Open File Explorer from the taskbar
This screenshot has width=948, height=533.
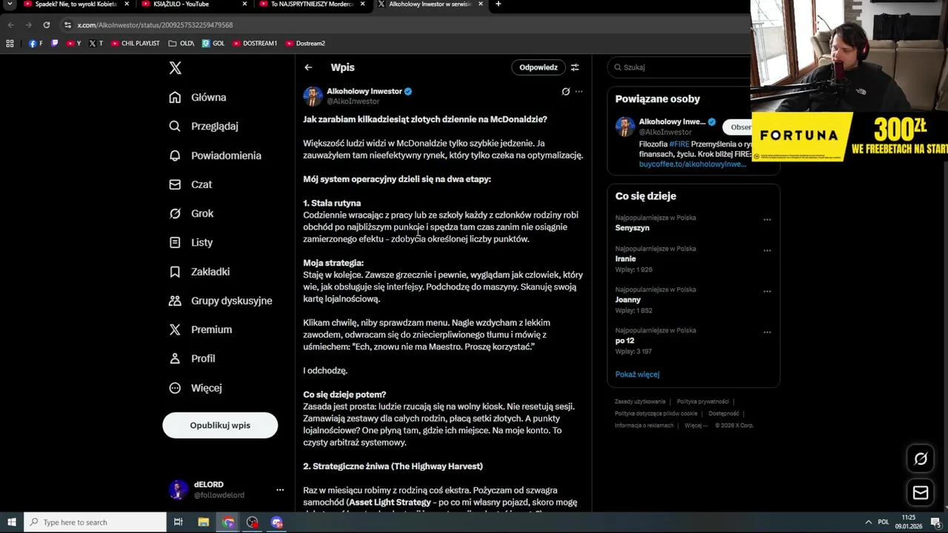coord(204,523)
